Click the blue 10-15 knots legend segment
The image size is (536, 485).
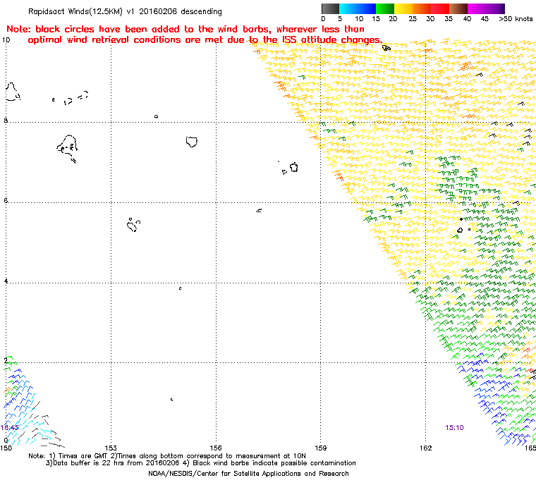367,8
